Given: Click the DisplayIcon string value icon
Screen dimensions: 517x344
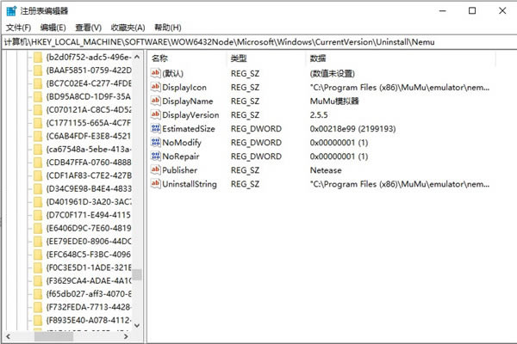Looking at the screenshot, I should [155, 88].
